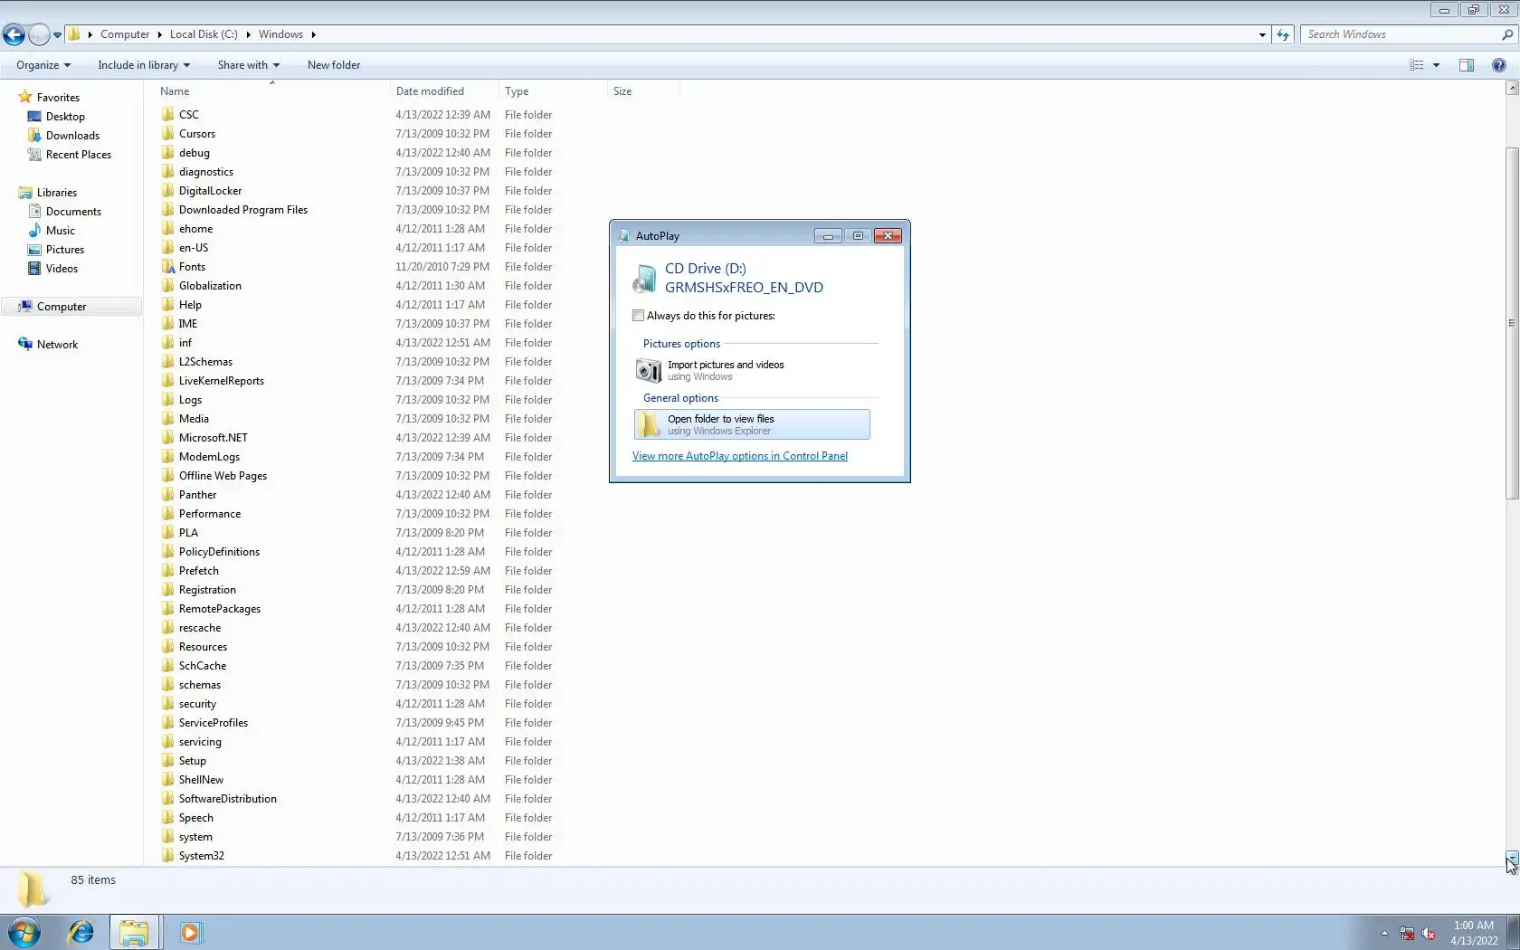Select the SoftwareDistribution folder
Viewport: 1520px width, 950px height.
point(228,799)
